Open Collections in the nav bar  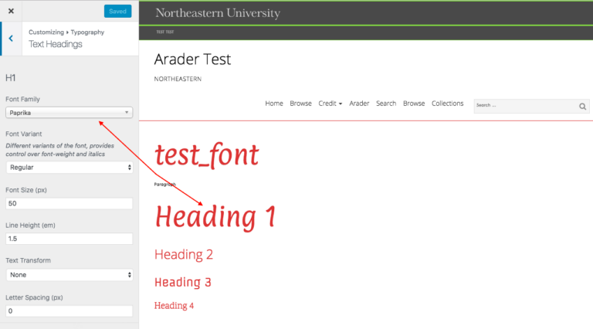447,103
